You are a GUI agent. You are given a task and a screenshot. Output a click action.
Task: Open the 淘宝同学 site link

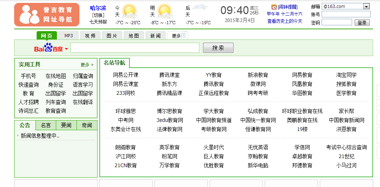346,75
